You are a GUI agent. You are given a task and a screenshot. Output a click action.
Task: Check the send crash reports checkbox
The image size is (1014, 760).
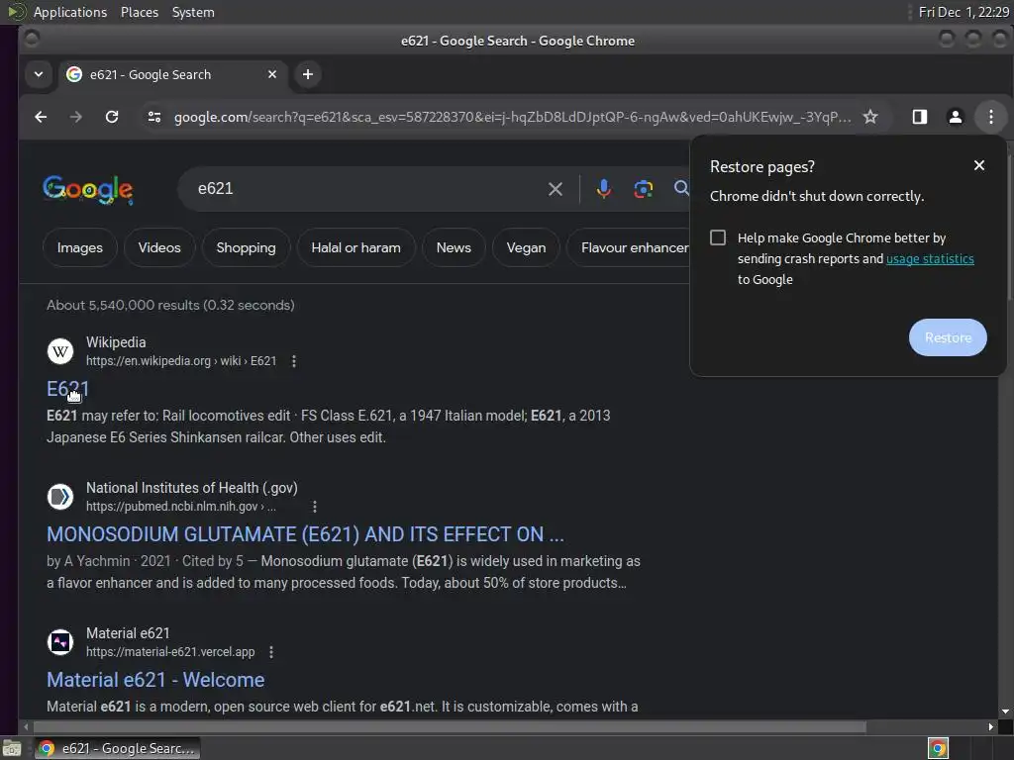coord(718,237)
